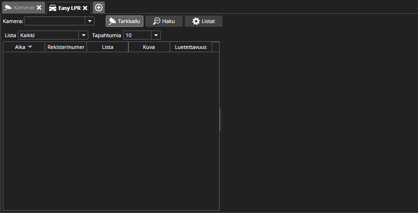Activate Tarkkailu monitoring mode

pos(125,21)
